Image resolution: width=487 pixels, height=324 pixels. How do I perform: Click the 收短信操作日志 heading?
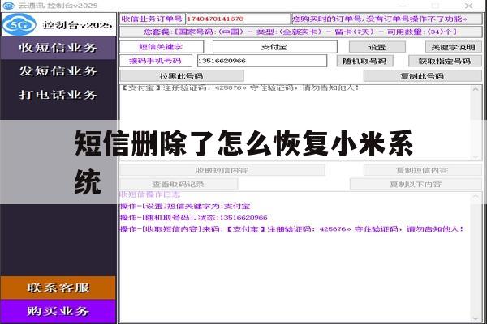(x=150, y=194)
